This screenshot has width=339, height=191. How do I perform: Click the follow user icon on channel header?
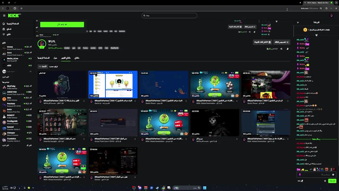(x=288, y=49)
